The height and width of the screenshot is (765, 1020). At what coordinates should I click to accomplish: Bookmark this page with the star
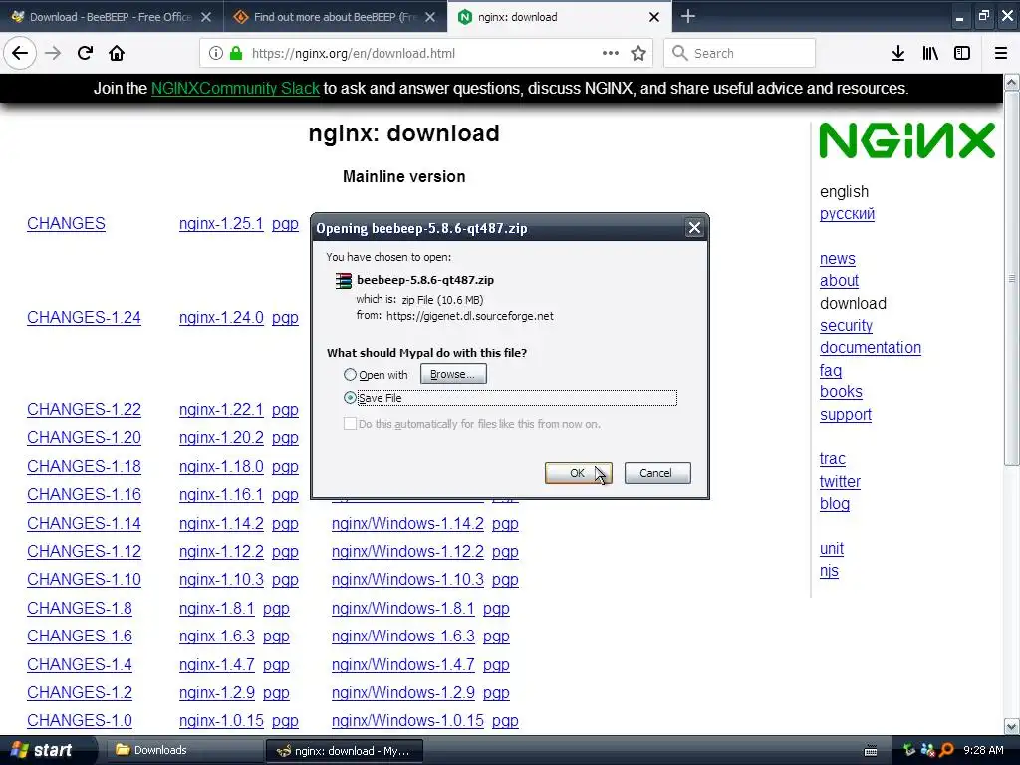pos(638,53)
